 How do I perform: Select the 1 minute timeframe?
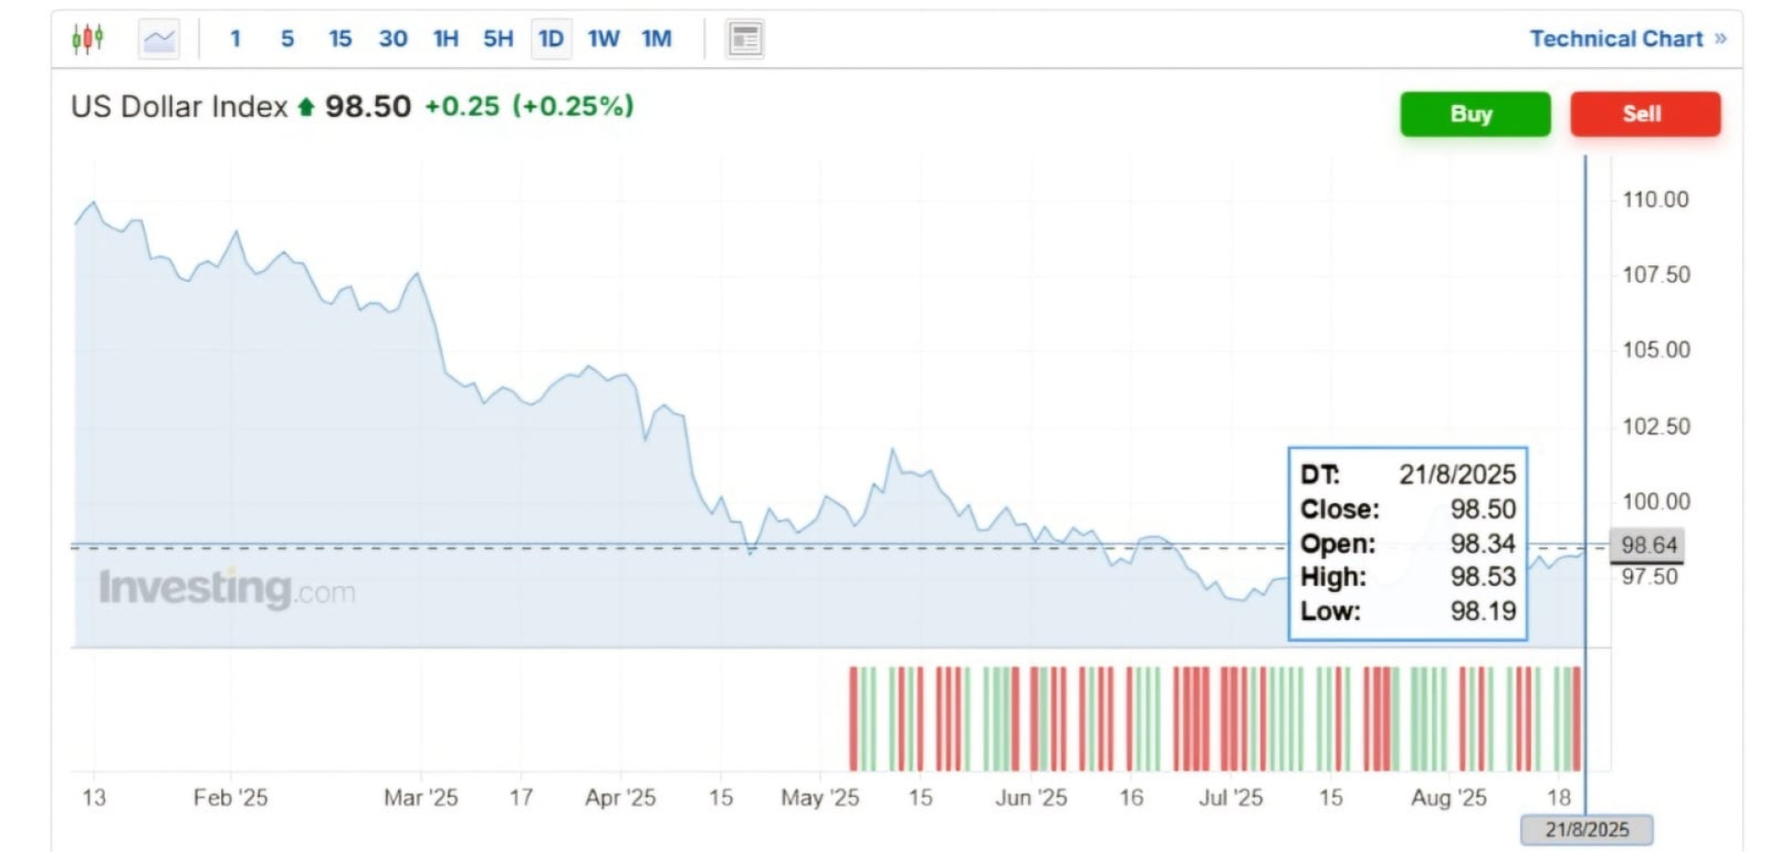coord(236,39)
